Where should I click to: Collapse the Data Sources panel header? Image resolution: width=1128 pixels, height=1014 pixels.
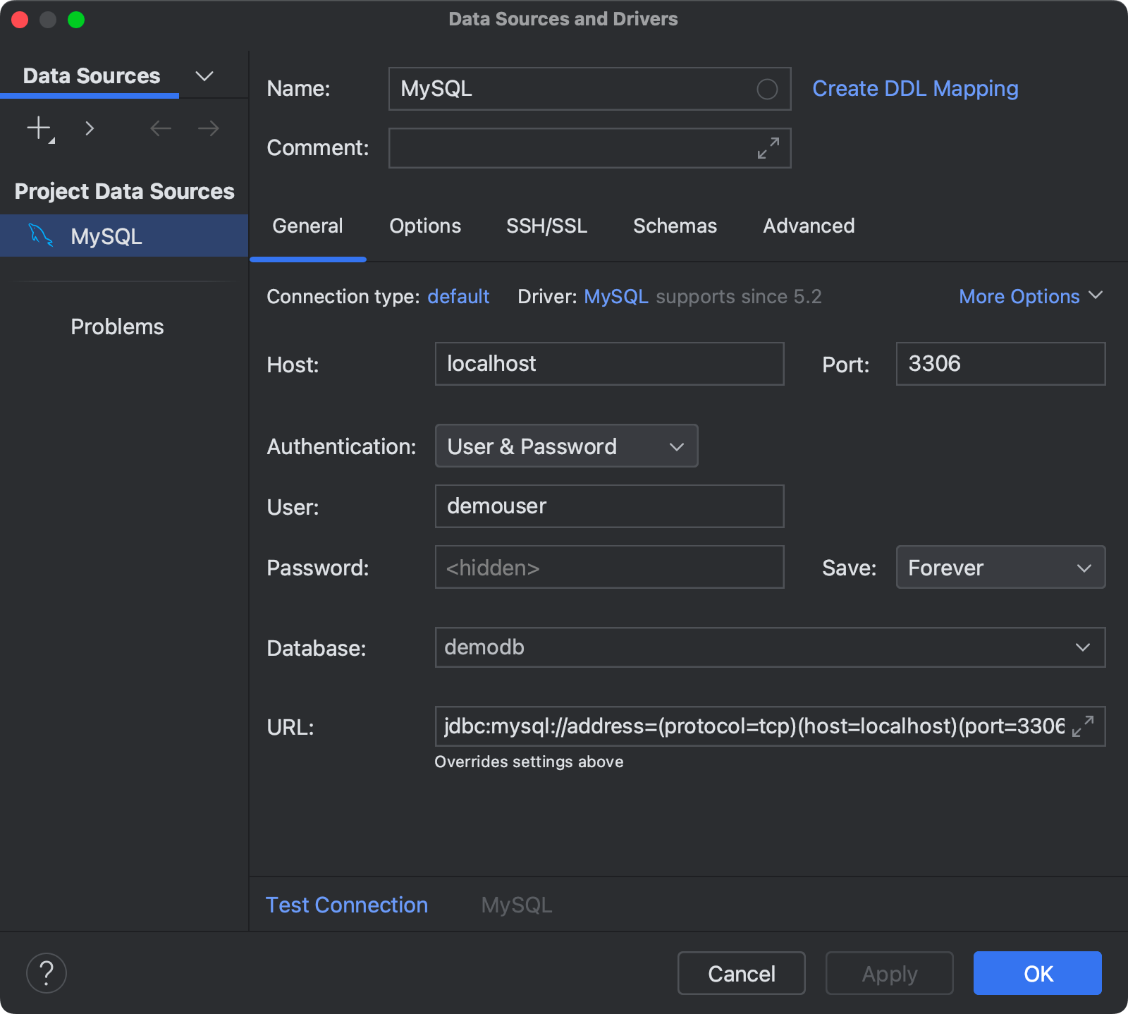(204, 75)
